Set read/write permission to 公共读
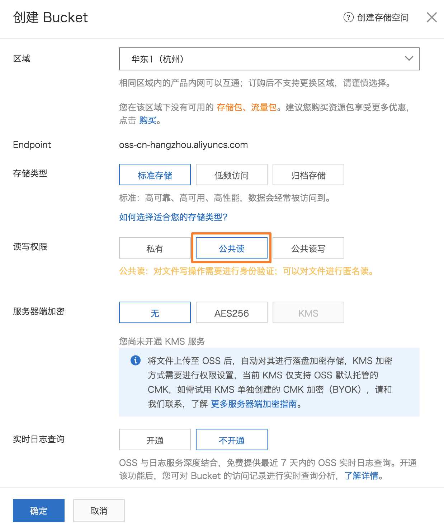The height and width of the screenshot is (530, 444). click(x=232, y=248)
